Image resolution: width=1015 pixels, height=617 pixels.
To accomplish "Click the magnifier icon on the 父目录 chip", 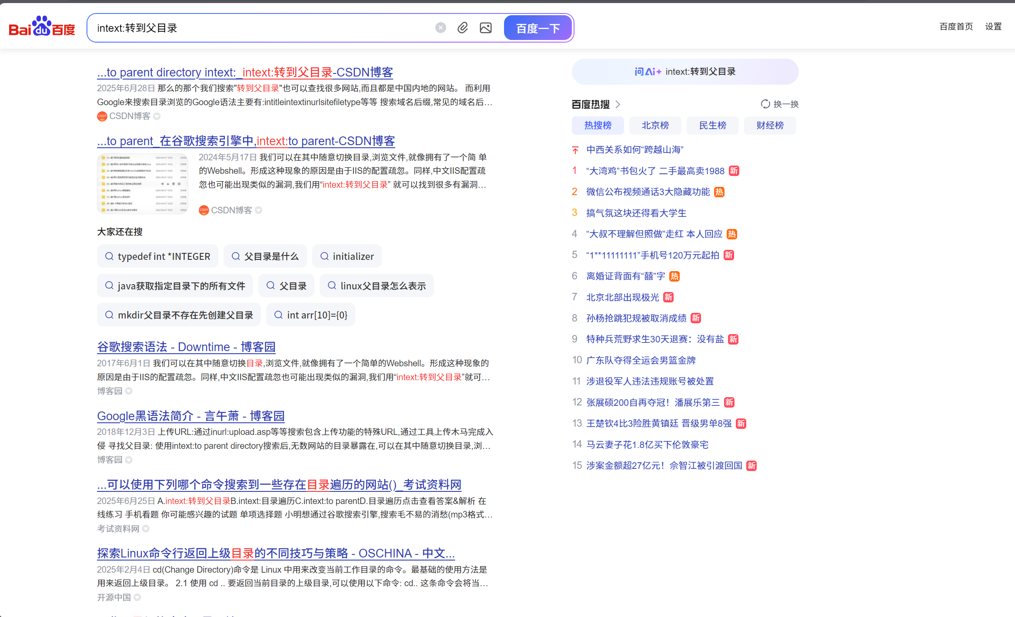I will point(272,285).
